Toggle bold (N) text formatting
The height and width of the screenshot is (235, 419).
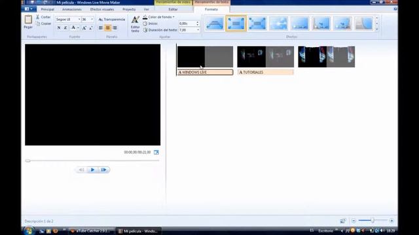(x=59, y=27)
